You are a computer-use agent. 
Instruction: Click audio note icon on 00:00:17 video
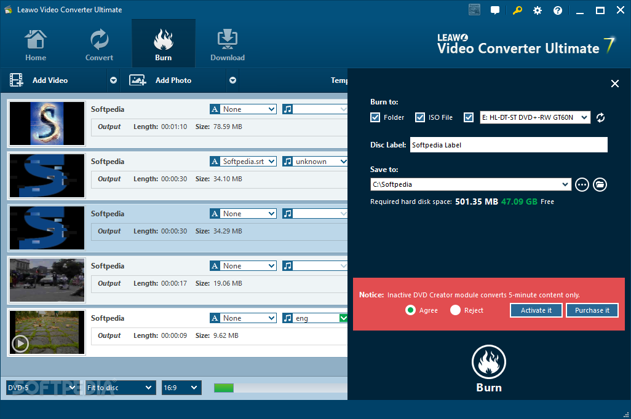287,266
